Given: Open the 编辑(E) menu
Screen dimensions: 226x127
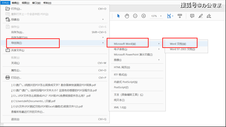Looking at the screenshot, I should pyautogui.click(x=15, y=3).
